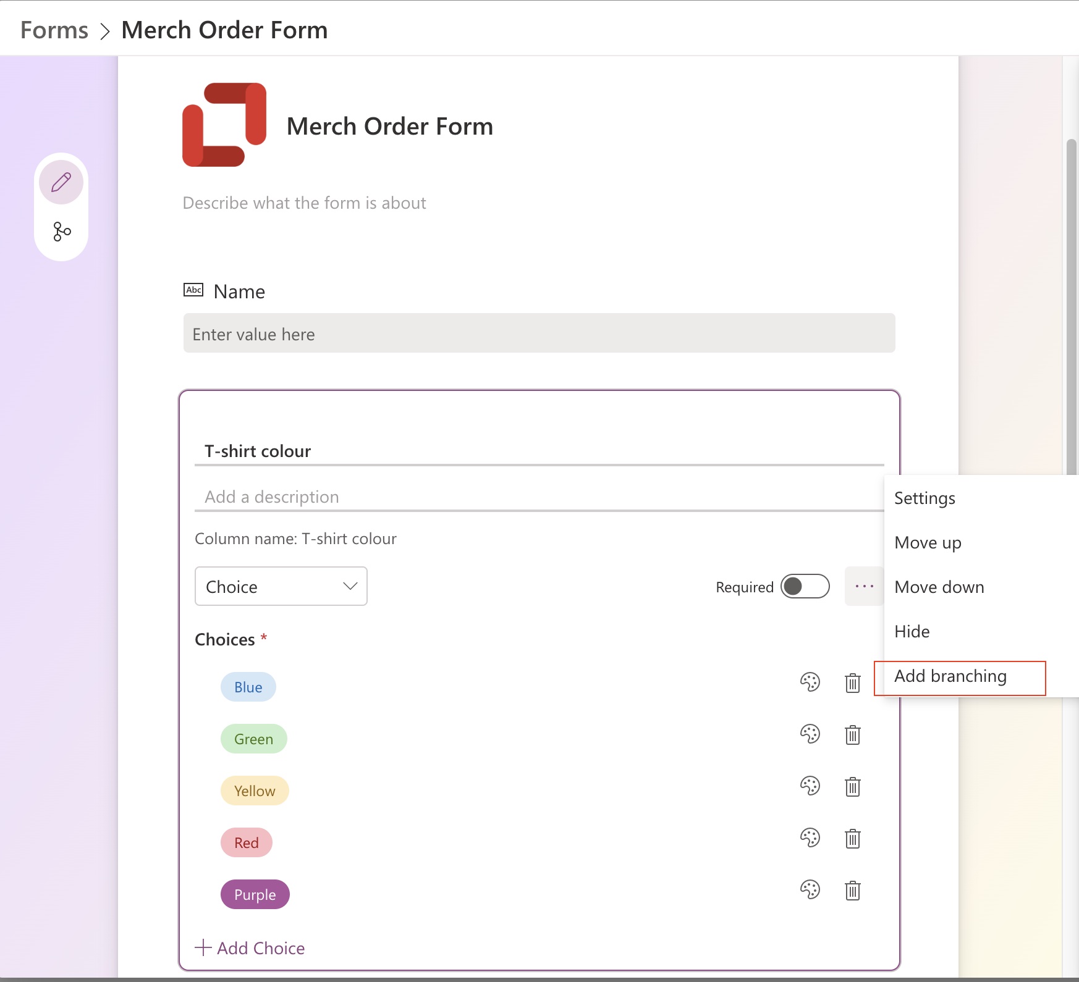Select Add branching from the menu
1079x982 pixels.
tap(950, 676)
